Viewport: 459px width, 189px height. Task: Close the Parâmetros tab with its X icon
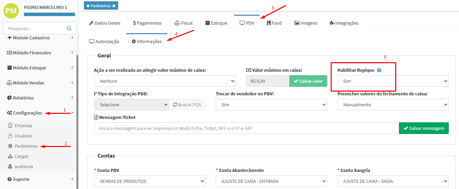coord(114,6)
